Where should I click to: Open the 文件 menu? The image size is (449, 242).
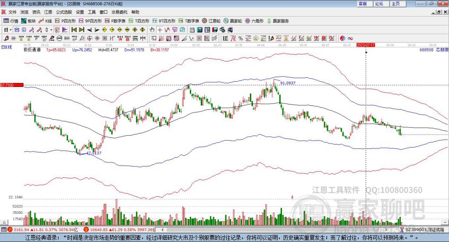tap(12, 12)
